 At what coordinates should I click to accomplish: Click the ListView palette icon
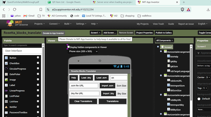click(6, 101)
